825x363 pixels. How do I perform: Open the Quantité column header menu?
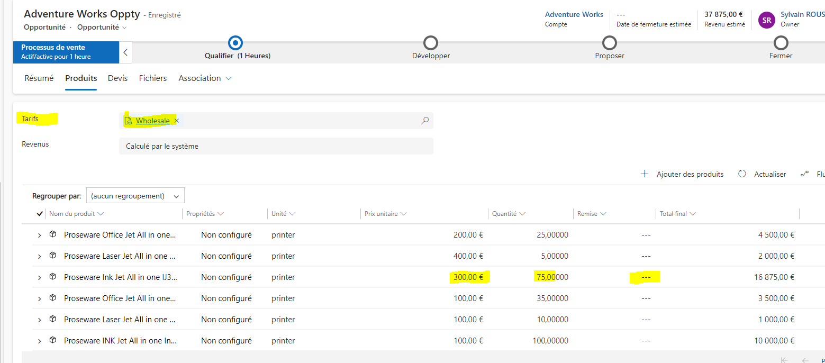(x=509, y=214)
